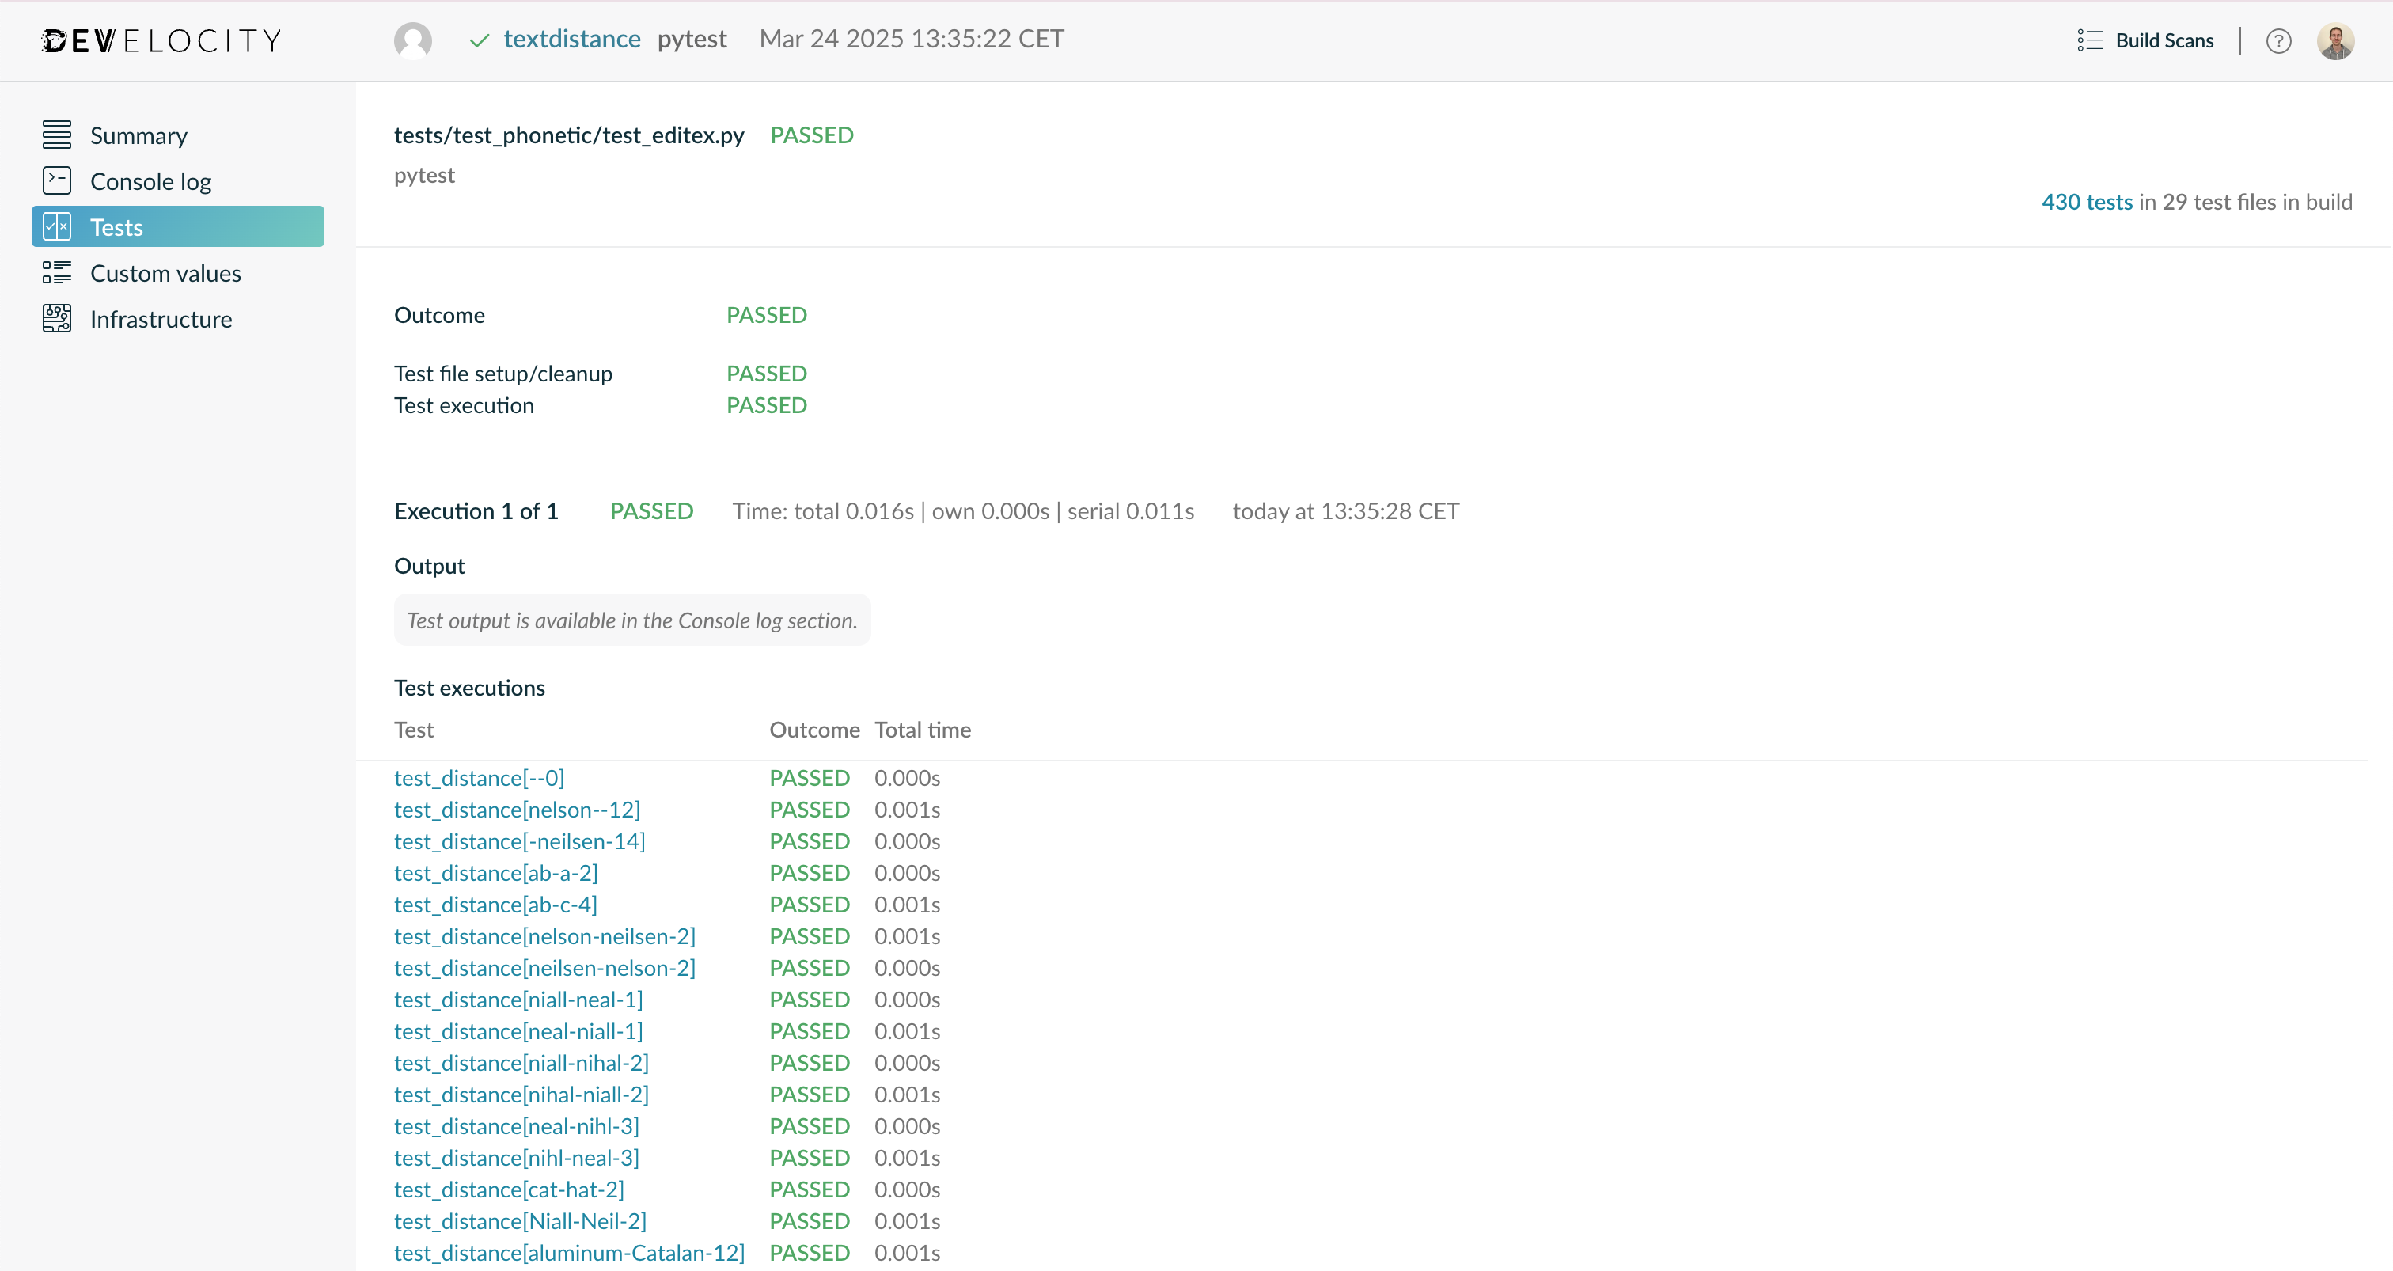Open the Infrastructure section icon
Screen dimensions: 2393x1271
[57, 319]
